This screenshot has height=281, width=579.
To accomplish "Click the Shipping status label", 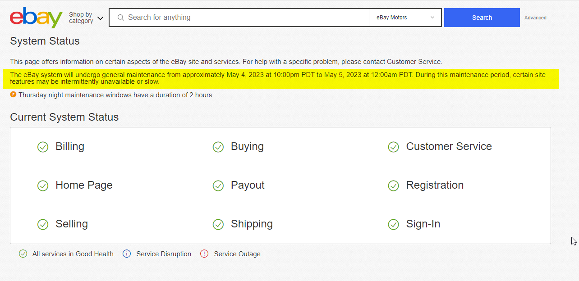I will 252,224.
